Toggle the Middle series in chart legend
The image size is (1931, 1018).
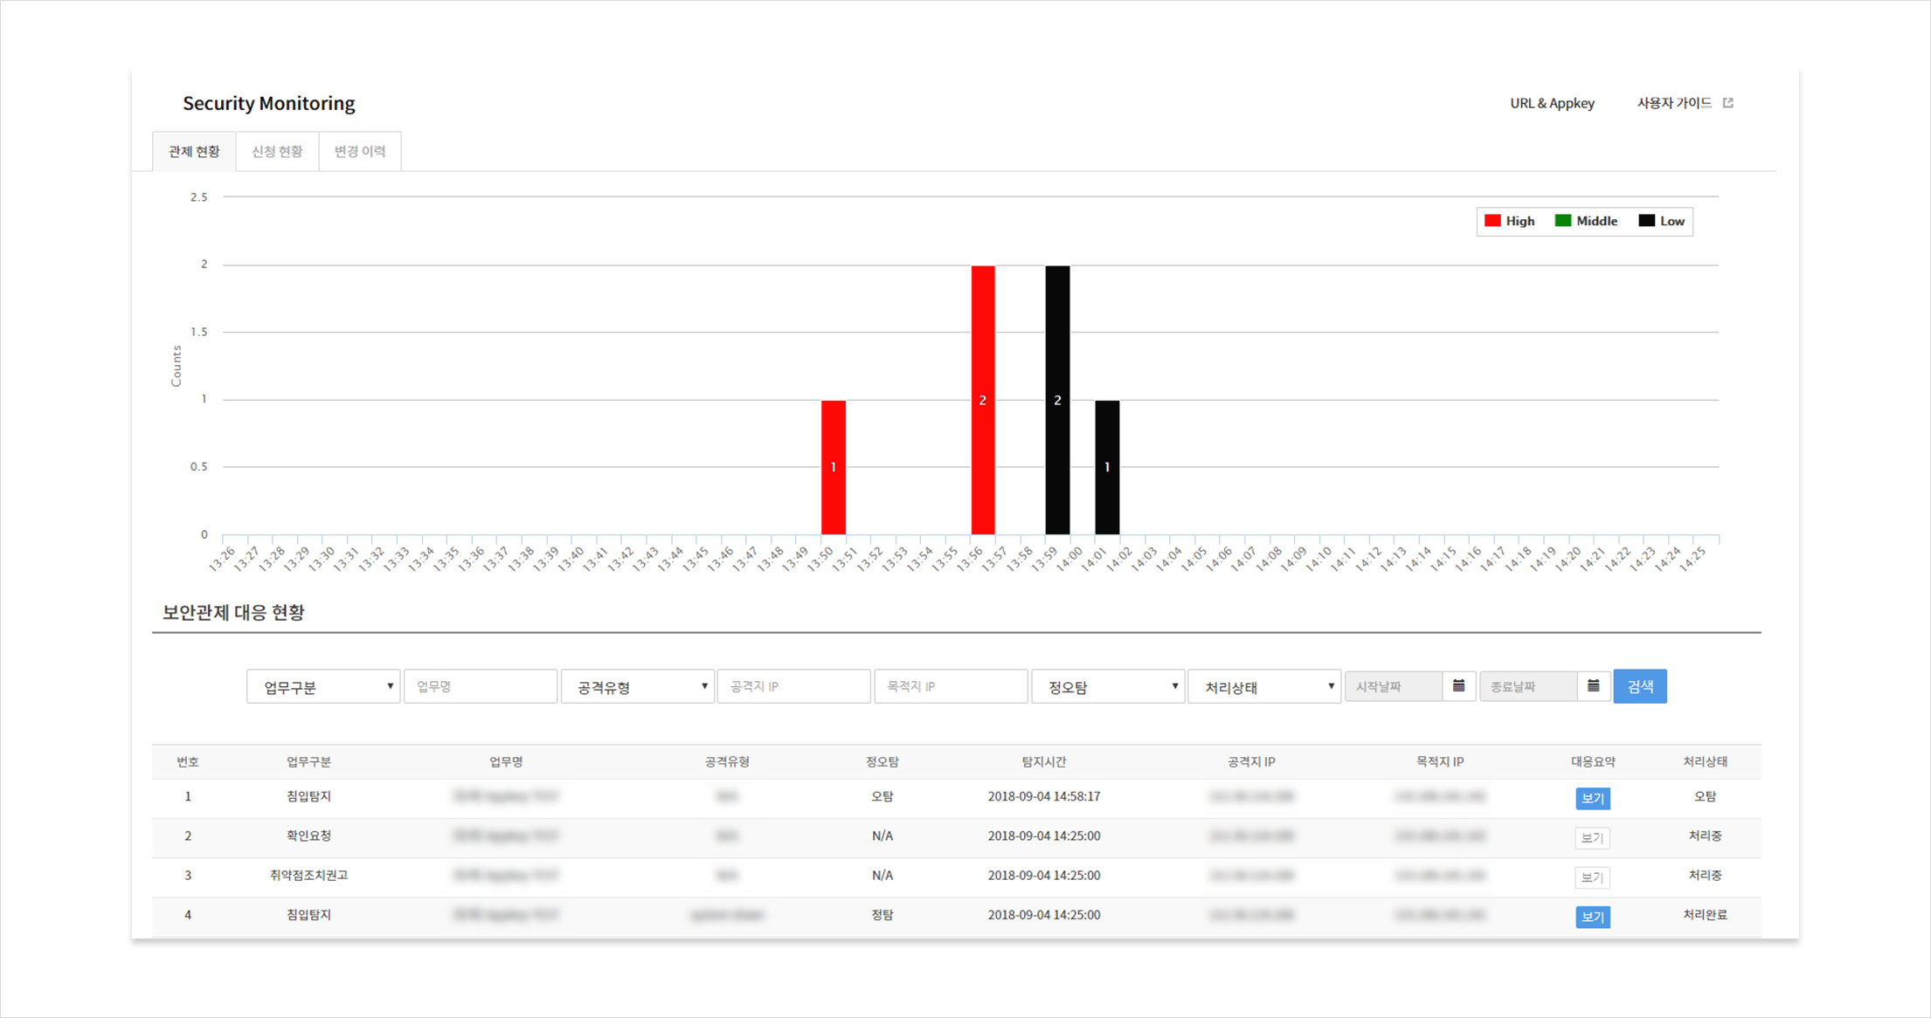click(1586, 221)
